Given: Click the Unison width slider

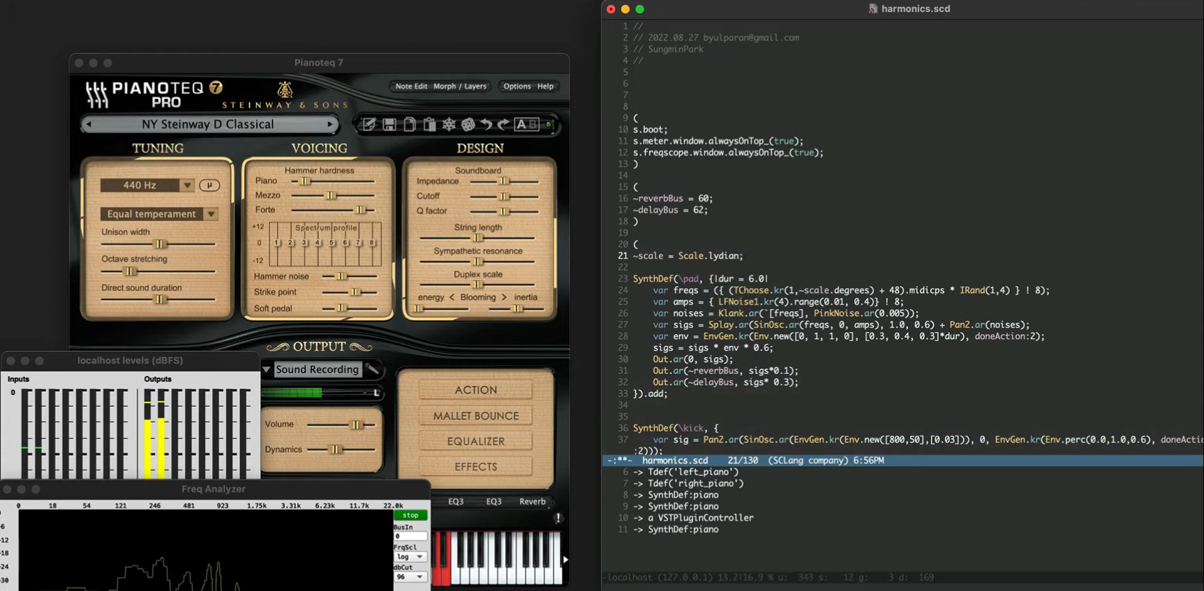Looking at the screenshot, I should [x=160, y=244].
